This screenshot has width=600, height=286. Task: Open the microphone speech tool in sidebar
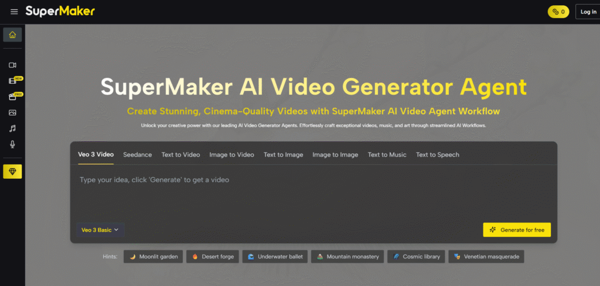(12, 144)
